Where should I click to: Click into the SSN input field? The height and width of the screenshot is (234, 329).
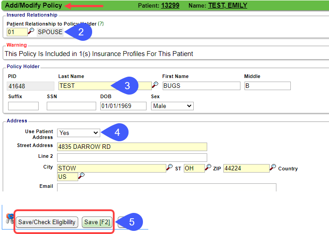(x=71, y=106)
